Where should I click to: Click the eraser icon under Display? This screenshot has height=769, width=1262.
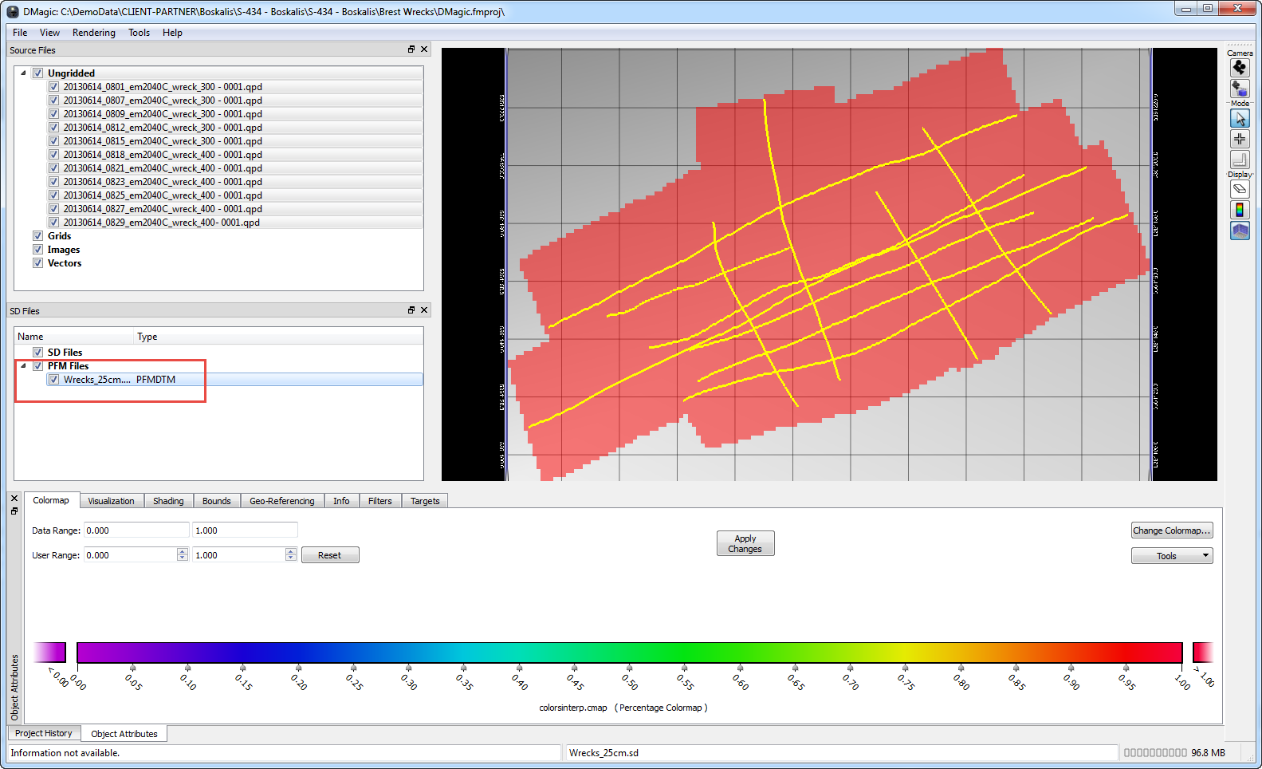pos(1240,189)
